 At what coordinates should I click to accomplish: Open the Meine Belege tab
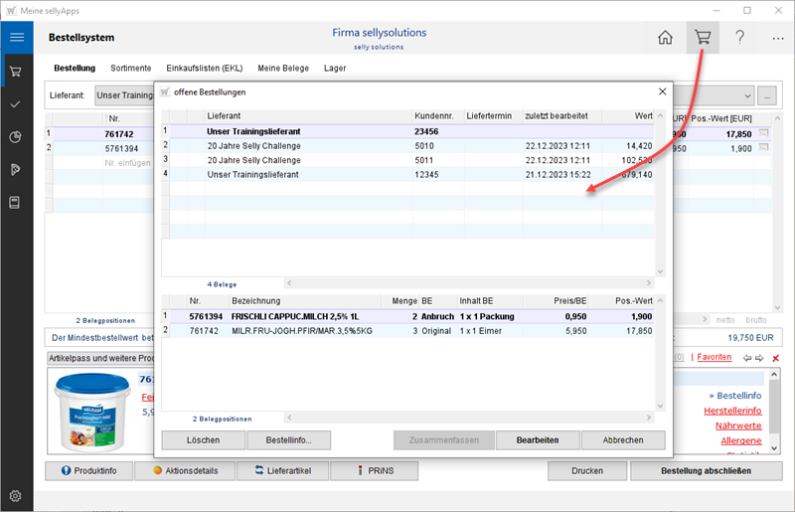click(x=282, y=68)
